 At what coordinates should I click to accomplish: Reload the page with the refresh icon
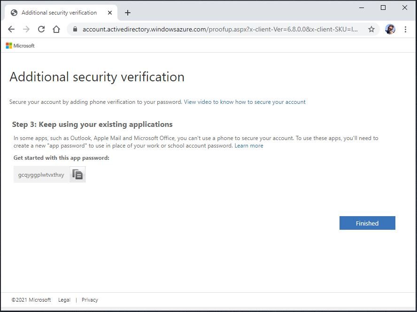(x=41, y=29)
